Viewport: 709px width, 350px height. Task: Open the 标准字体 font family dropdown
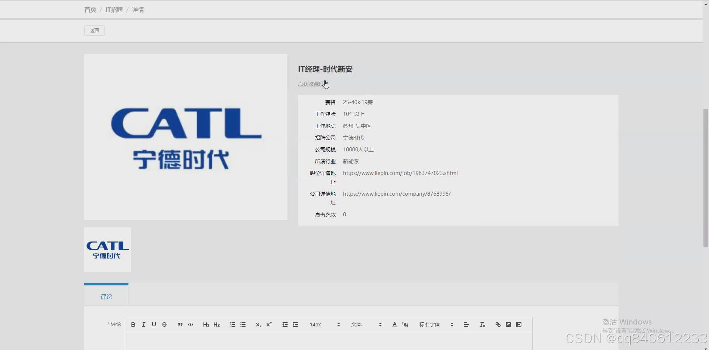click(436, 325)
